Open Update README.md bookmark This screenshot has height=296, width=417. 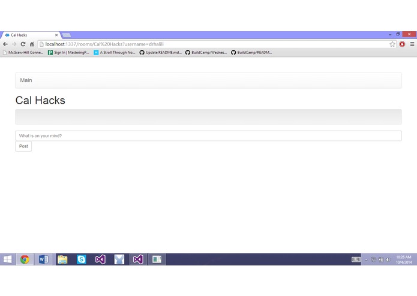pyautogui.click(x=160, y=53)
